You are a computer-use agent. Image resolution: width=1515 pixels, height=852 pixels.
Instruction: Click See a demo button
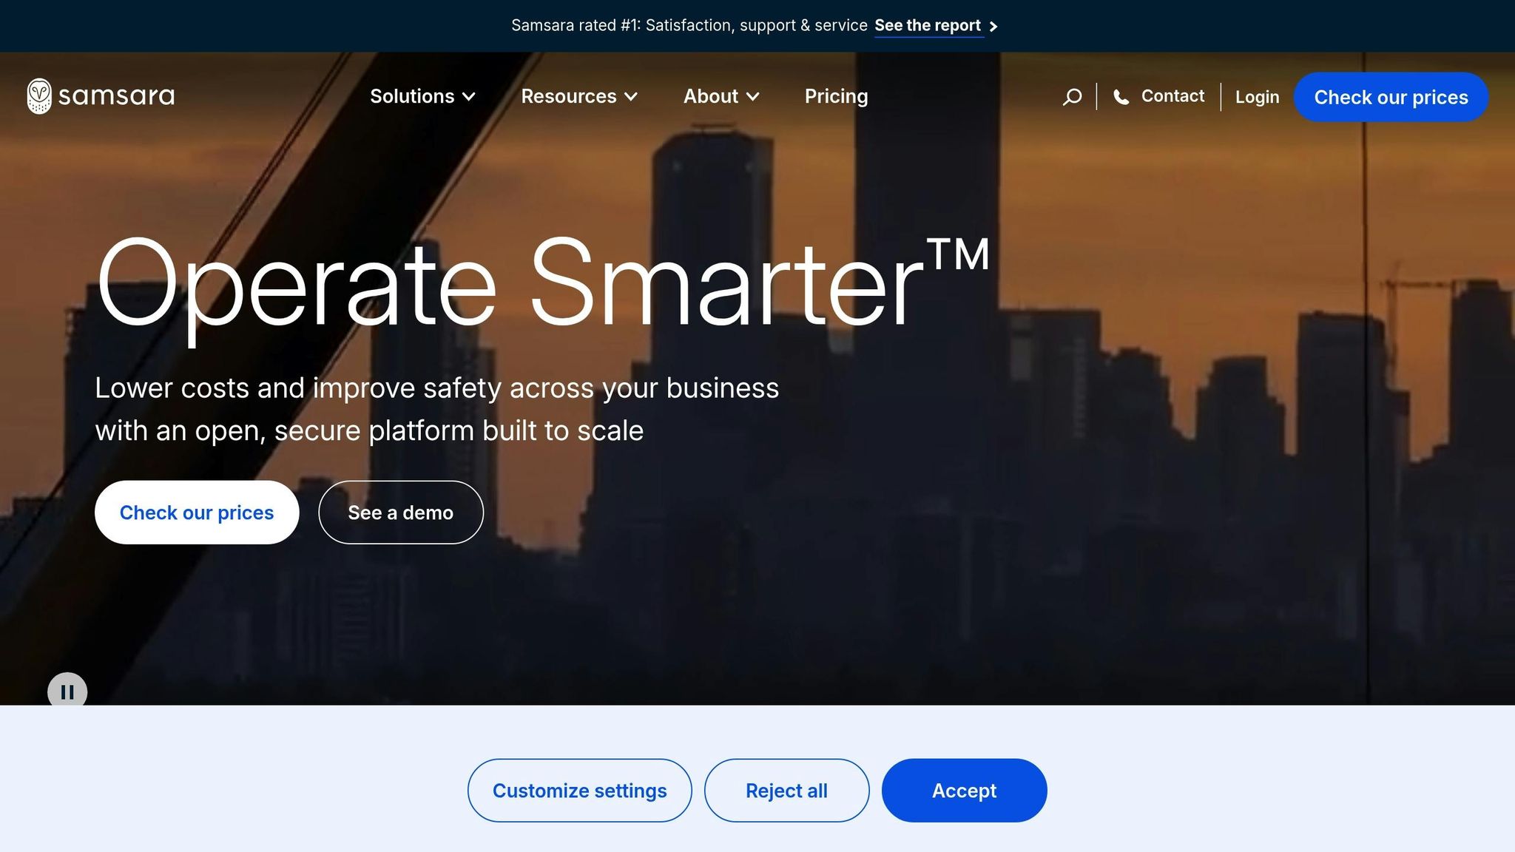[400, 513]
